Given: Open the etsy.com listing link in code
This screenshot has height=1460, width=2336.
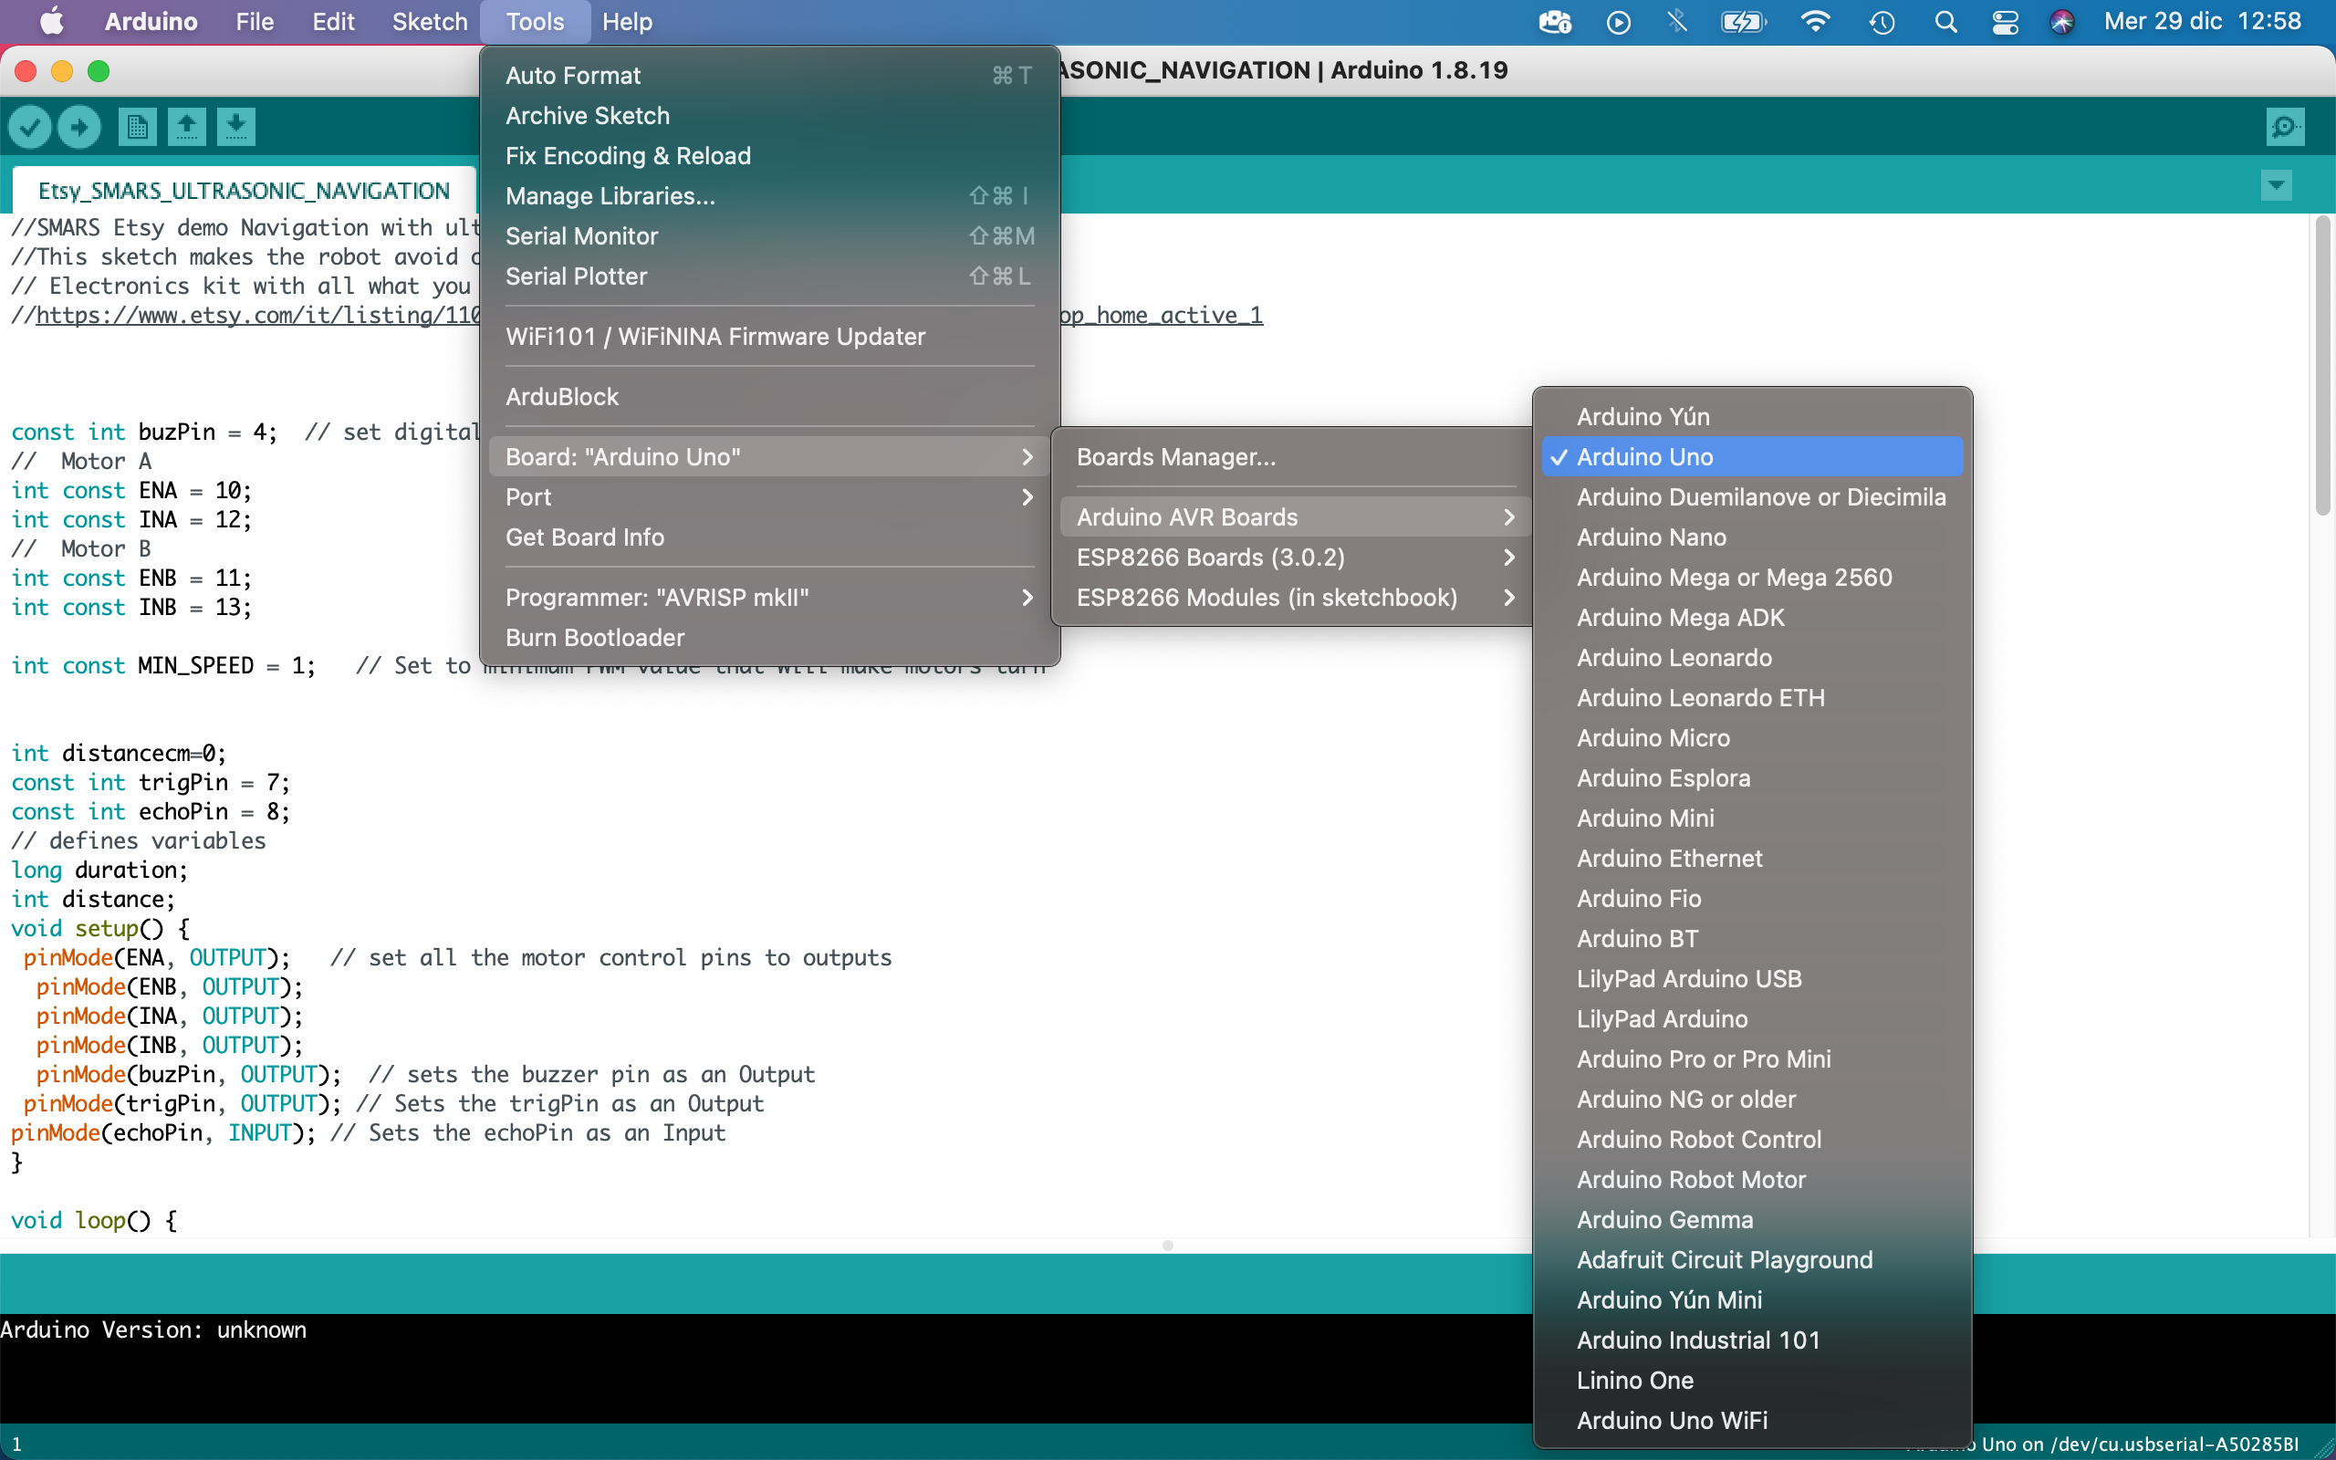Looking at the screenshot, I should tap(257, 315).
